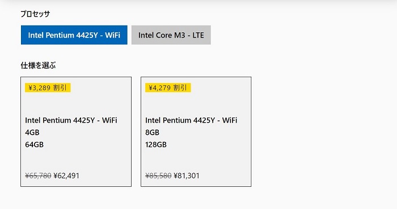Click the Pentium WiFi title in 4GB card
397x209 pixels.
click(x=71, y=120)
